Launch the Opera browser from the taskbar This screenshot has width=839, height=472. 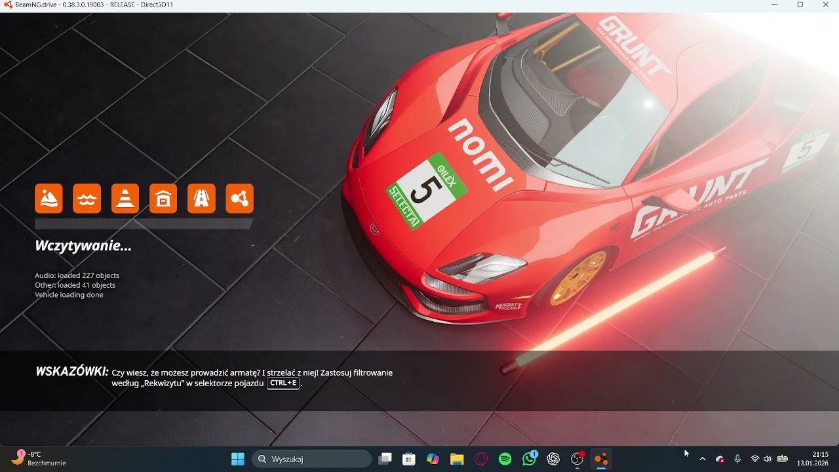coord(481,459)
